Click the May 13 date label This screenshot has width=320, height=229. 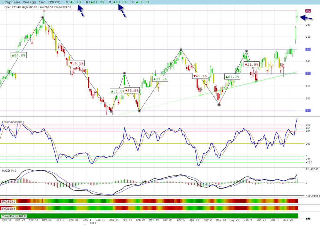(x=221, y=220)
